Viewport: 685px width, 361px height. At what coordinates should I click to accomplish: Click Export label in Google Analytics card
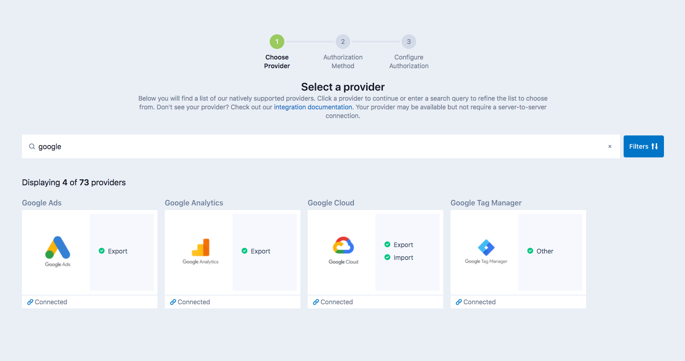pos(261,251)
